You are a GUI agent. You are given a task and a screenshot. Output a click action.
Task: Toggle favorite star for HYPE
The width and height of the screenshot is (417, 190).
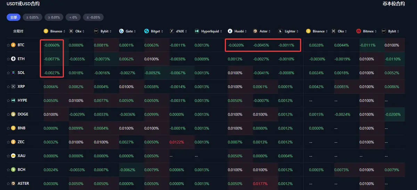pos(8,101)
